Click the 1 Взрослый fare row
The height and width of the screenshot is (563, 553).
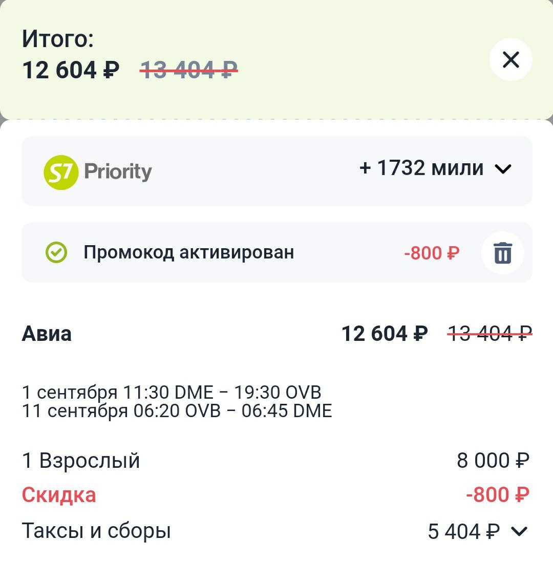click(x=275, y=460)
